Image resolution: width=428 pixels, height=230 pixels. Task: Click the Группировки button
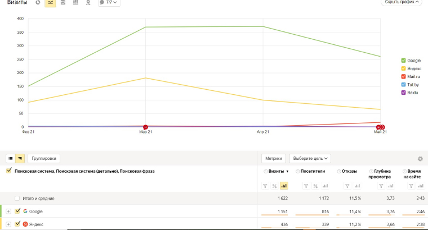[44, 159]
